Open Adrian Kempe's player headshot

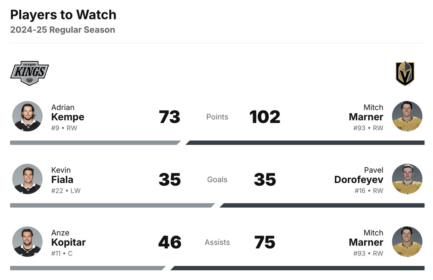click(27, 116)
